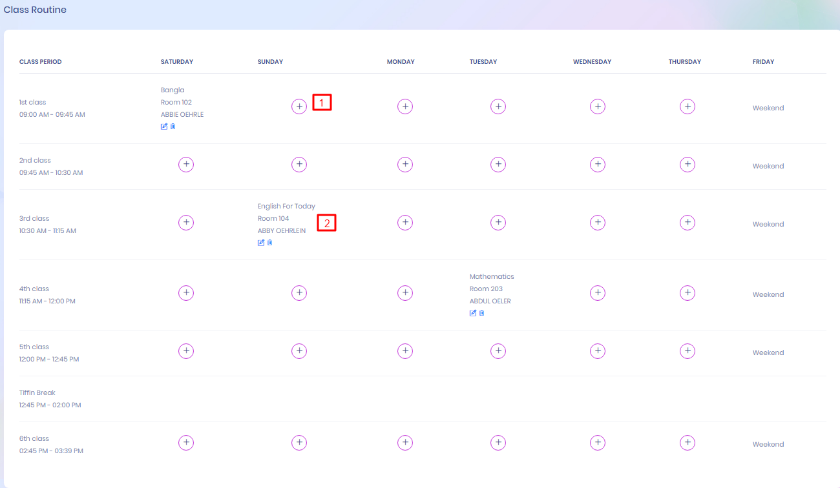Delete the English For Today class
Screen dimensions: 840x488
pos(270,243)
